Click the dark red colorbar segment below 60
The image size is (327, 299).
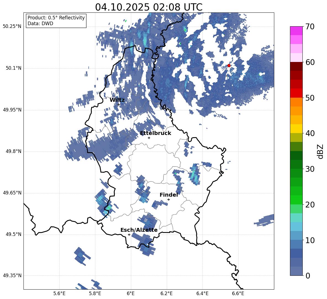point(296,66)
